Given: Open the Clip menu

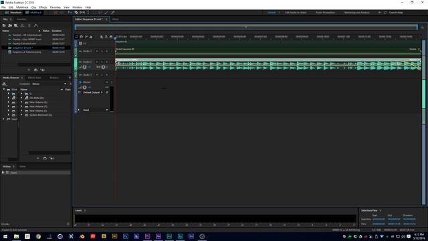Looking at the screenshot, I should coord(34,7).
